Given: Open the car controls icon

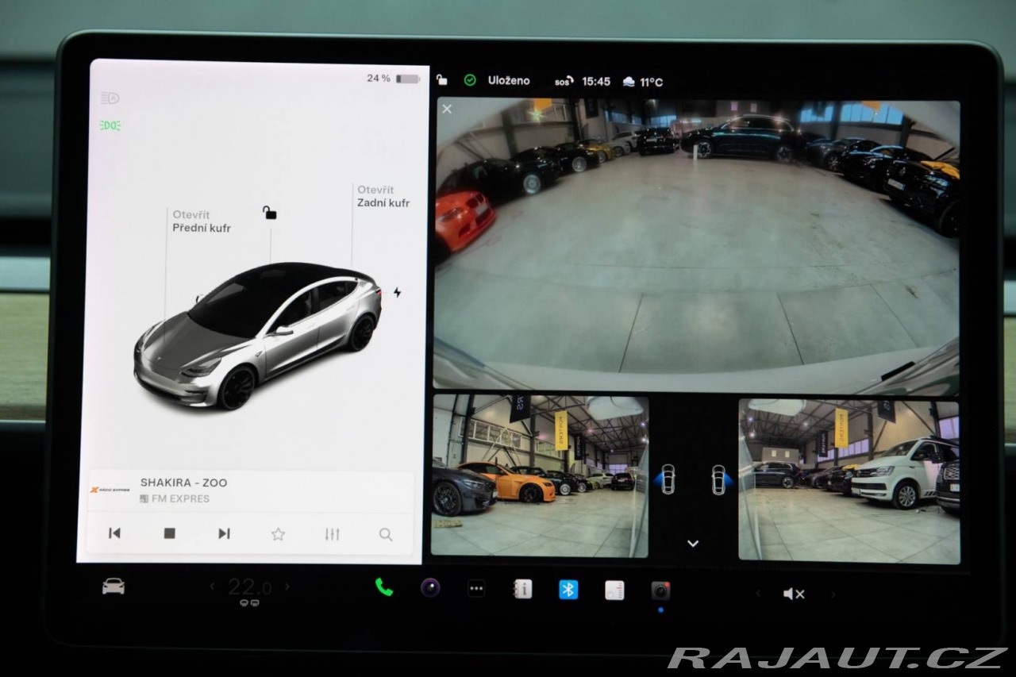Looking at the screenshot, I should coord(114,587).
